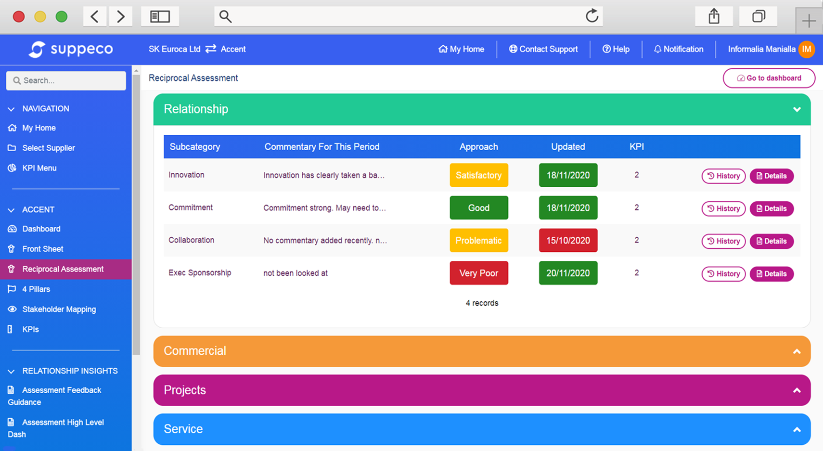Expand the Commercial section
823x451 pixels.
pos(797,351)
